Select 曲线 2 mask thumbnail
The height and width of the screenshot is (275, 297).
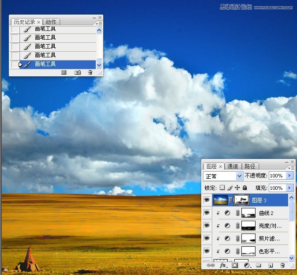(x=248, y=213)
